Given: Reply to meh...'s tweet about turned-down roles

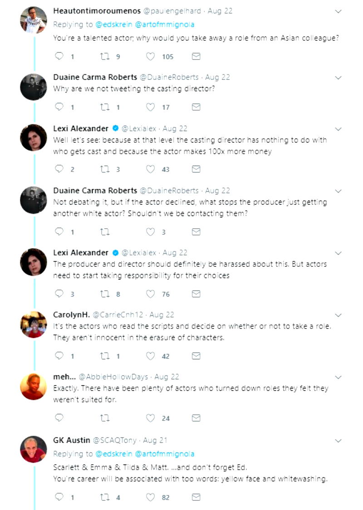Looking at the screenshot, I should coord(59,418).
